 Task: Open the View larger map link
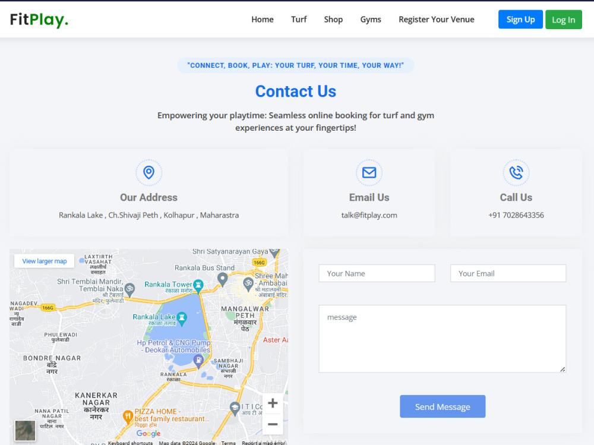click(45, 261)
